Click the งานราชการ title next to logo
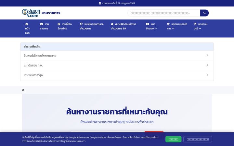This screenshot has width=234, height=146. (51, 13)
